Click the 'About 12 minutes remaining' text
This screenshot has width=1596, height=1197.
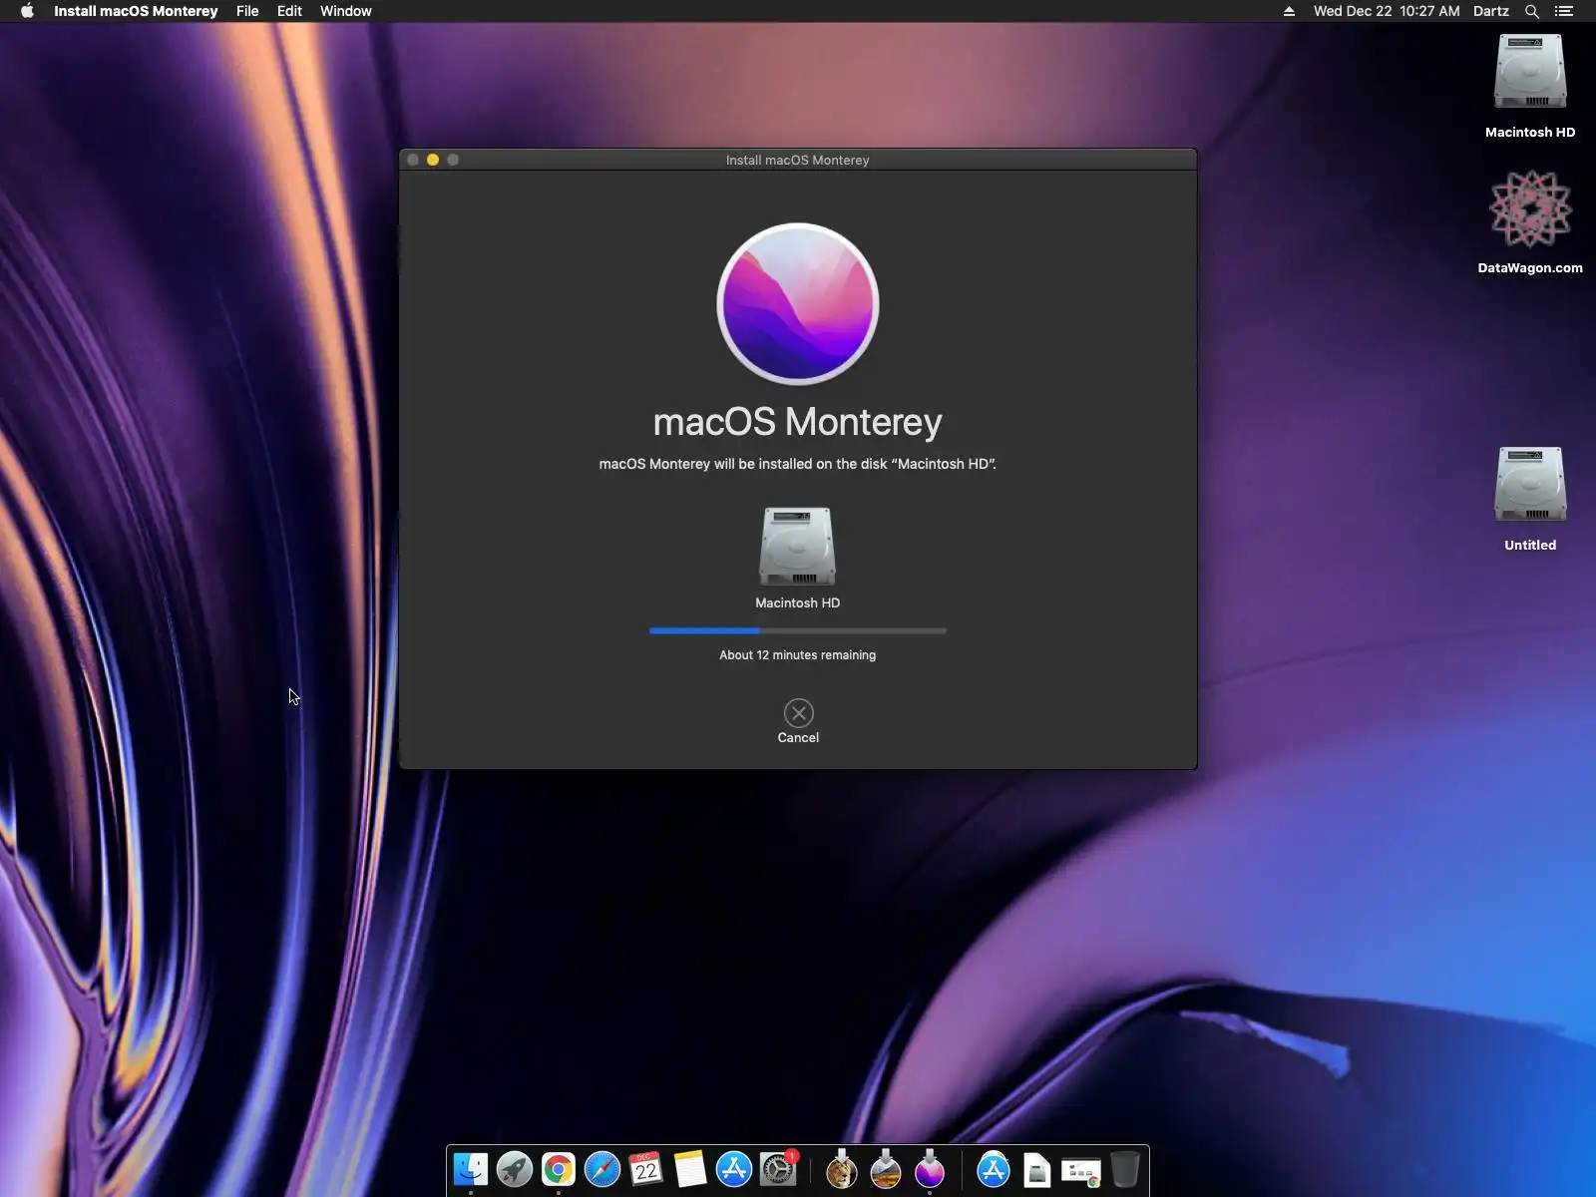[798, 655]
